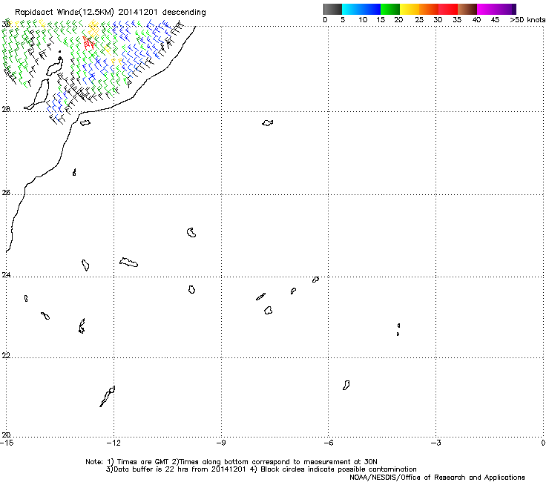The image size is (549, 482).
Task: Click the '24' latitude axis label
Action: click(x=6, y=275)
